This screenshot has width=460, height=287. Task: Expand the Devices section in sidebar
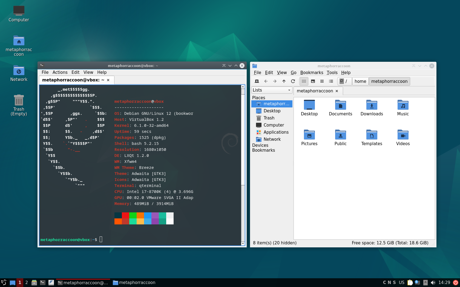click(x=260, y=145)
